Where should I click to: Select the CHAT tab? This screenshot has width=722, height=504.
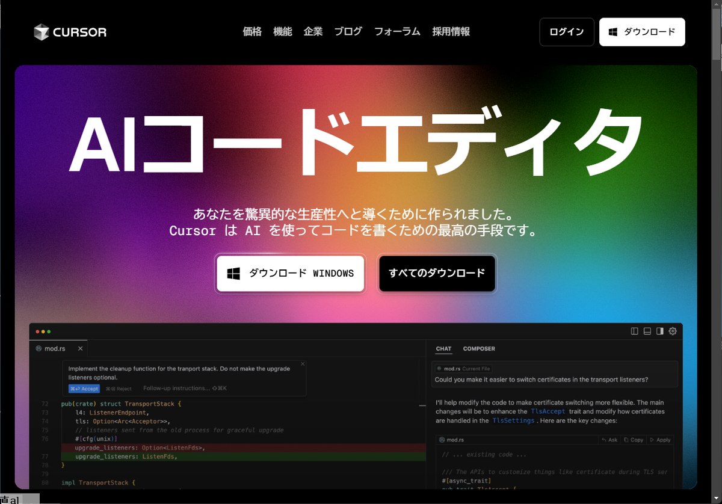pyautogui.click(x=443, y=349)
